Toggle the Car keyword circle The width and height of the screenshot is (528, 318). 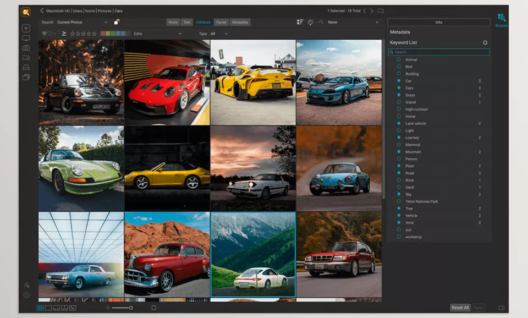tap(399, 81)
